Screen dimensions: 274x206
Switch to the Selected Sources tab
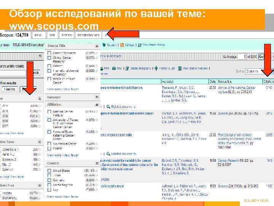(88, 35)
